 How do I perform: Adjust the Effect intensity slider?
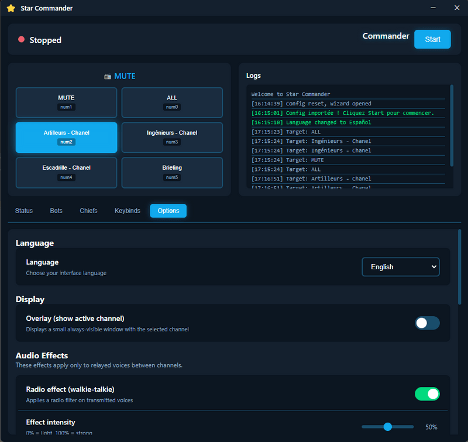click(x=387, y=427)
